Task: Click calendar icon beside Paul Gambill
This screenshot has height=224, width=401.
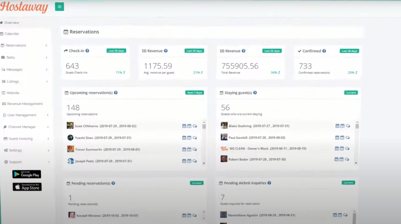Action: point(337,138)
